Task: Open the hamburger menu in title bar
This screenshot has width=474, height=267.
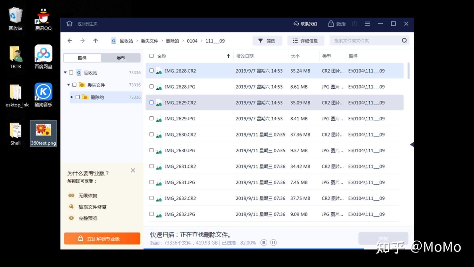Action: click(x=367, y=24)
